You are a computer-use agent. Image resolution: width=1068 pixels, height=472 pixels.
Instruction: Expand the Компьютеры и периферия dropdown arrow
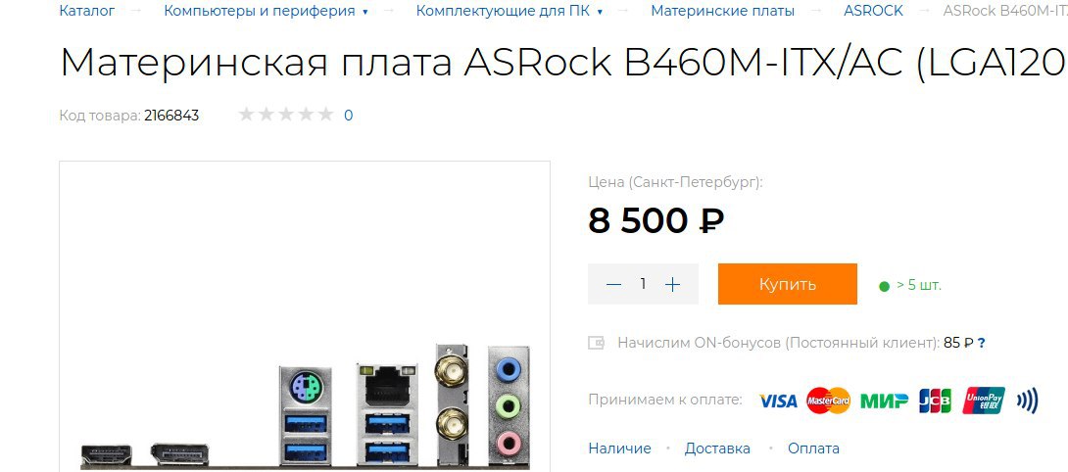click(x=365, y=13)
